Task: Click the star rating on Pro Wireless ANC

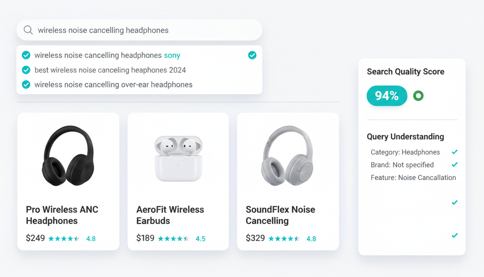Action: [64, 239]
